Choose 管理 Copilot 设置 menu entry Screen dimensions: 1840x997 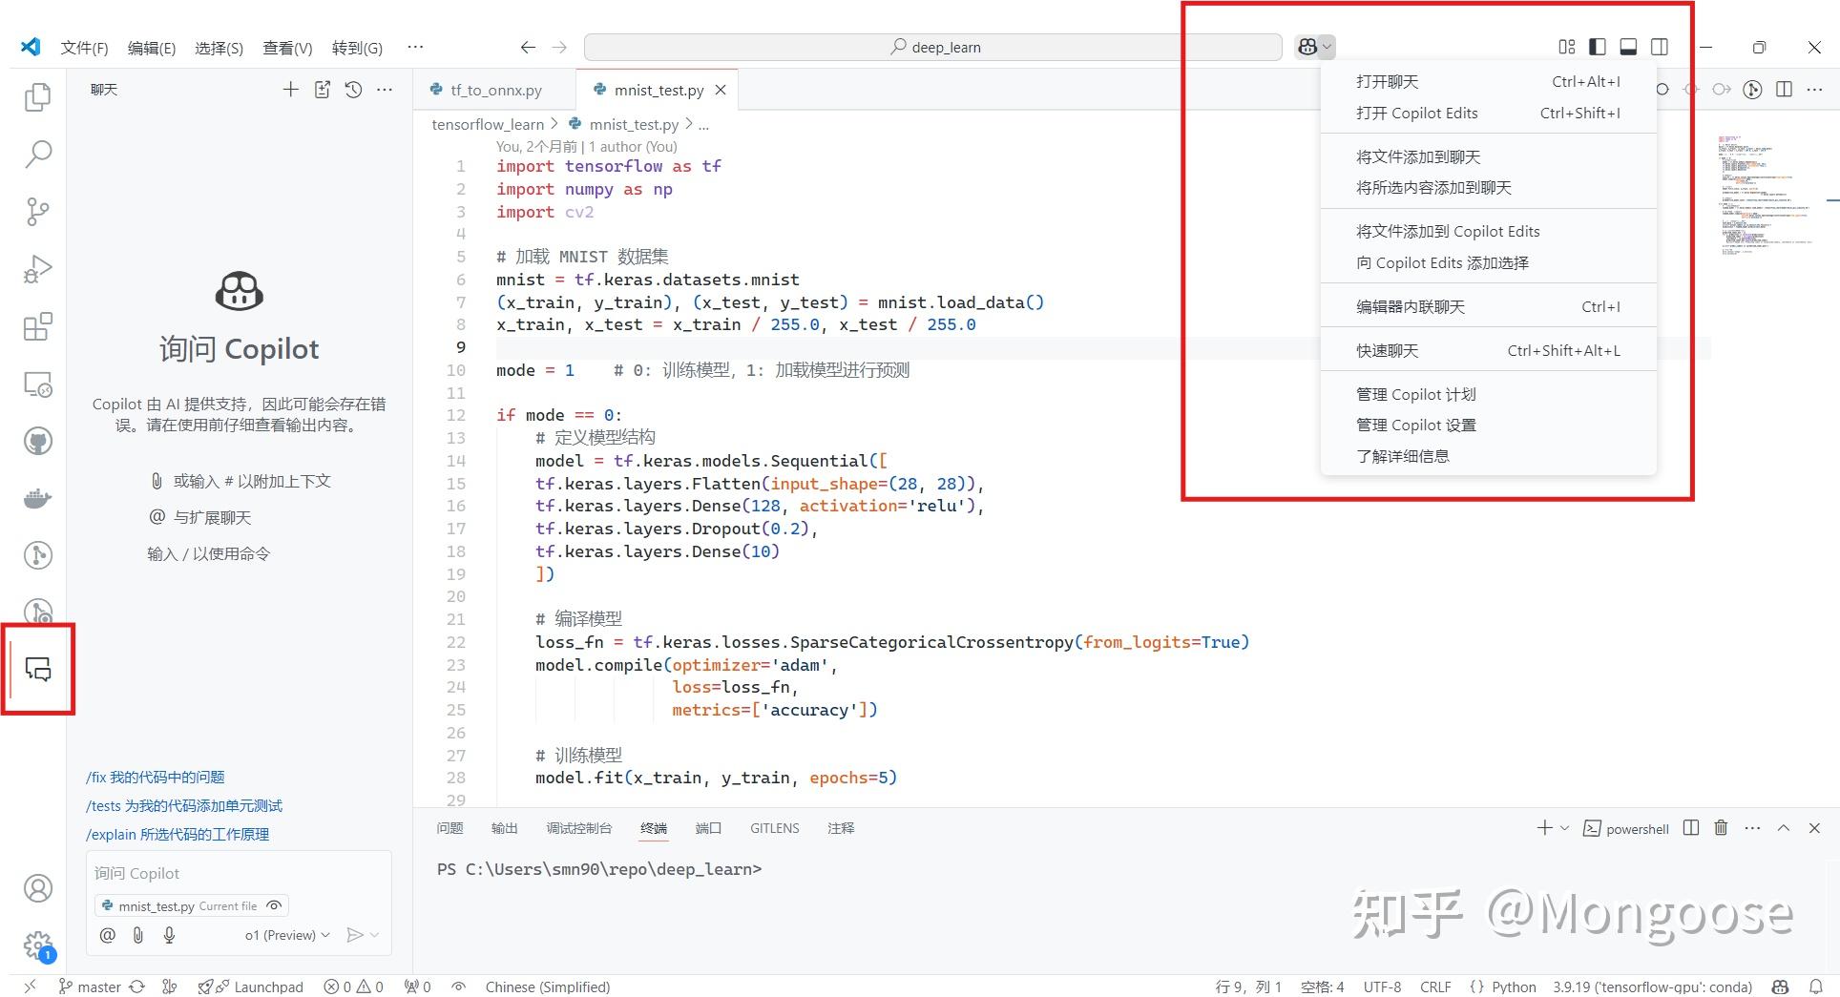(x=1488, y=425)
